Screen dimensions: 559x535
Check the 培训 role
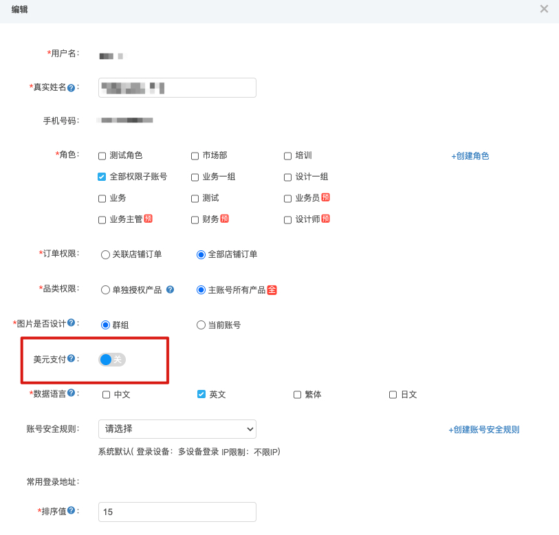coord(287,156)
